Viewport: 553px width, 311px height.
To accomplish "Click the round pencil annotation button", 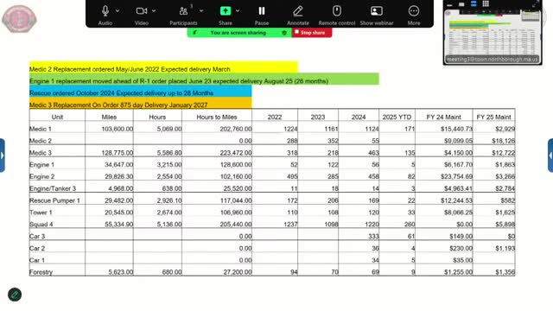I will 15,295.
